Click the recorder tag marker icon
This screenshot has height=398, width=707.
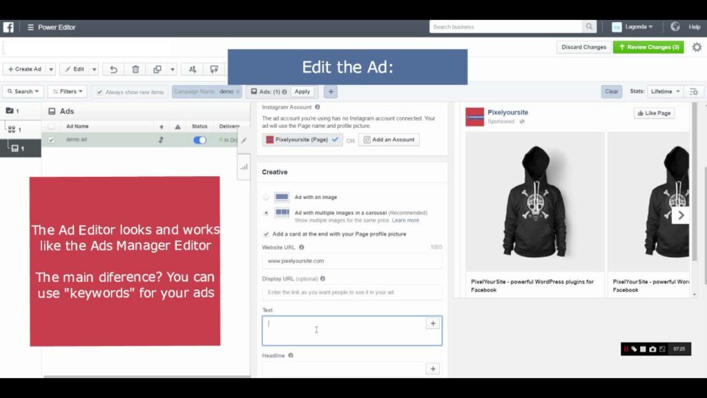tap(634, 349)
